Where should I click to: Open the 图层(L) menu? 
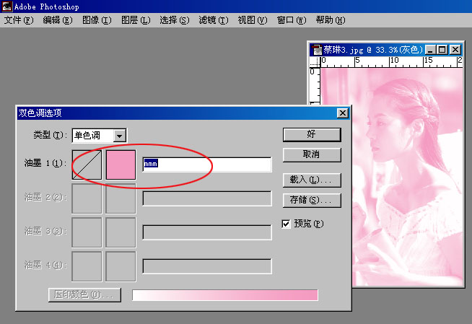coord(136,20)
